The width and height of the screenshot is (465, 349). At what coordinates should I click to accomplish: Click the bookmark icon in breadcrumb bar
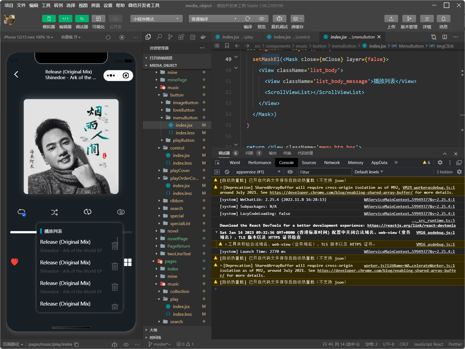pos(227,46)
